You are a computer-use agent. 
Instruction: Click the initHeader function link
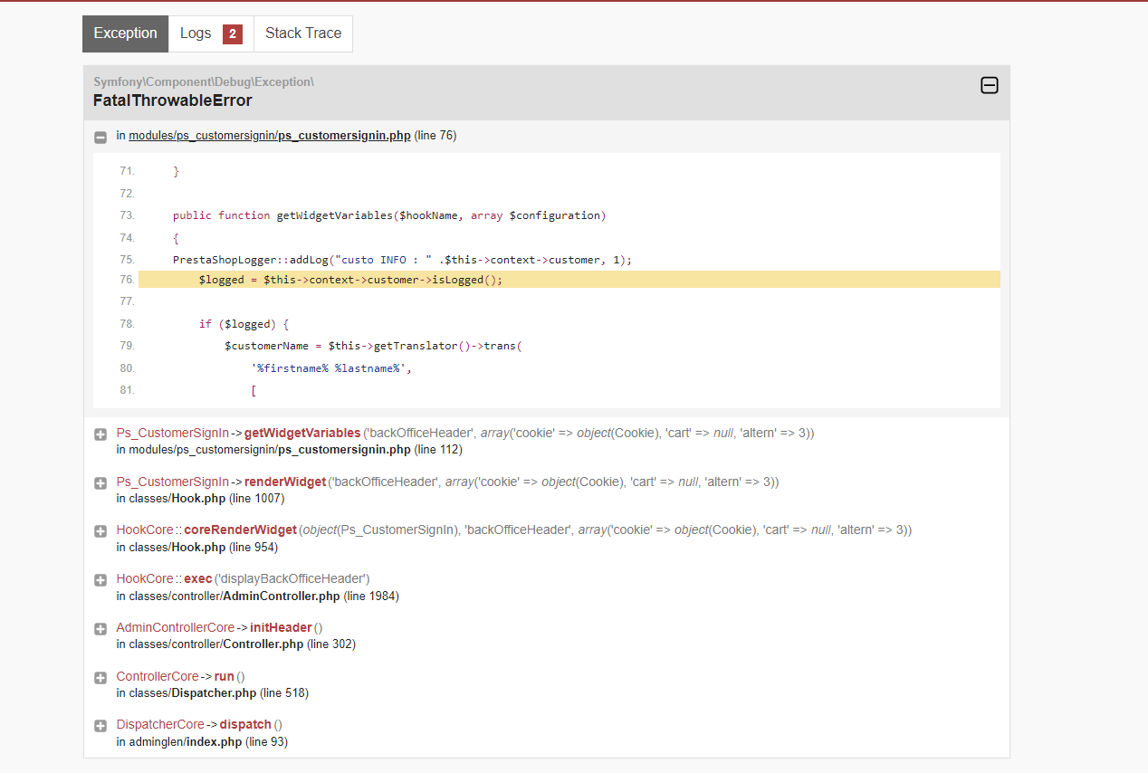click(281, 626)
